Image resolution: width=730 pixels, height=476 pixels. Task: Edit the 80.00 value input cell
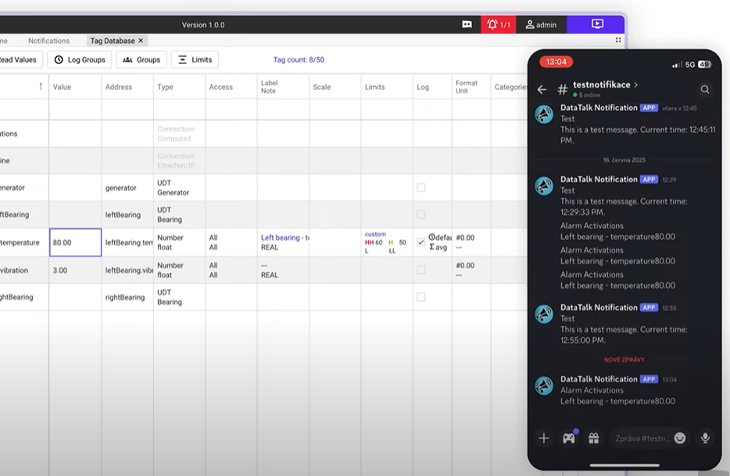tap(75, 242)
